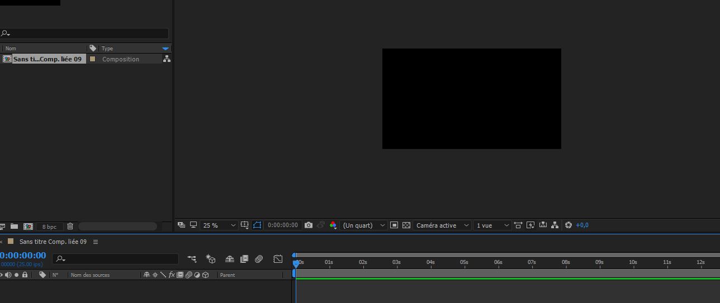
Task: Click the 8 bpc color depth button
Action: (x=49, y=227)
